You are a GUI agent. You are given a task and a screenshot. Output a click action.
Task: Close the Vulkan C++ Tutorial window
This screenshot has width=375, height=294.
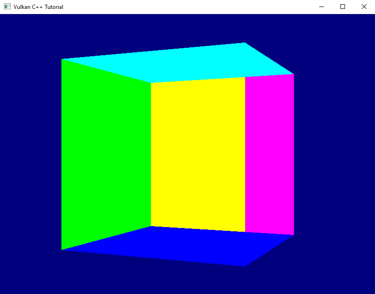pyautogui.click(x=364, y=7)
